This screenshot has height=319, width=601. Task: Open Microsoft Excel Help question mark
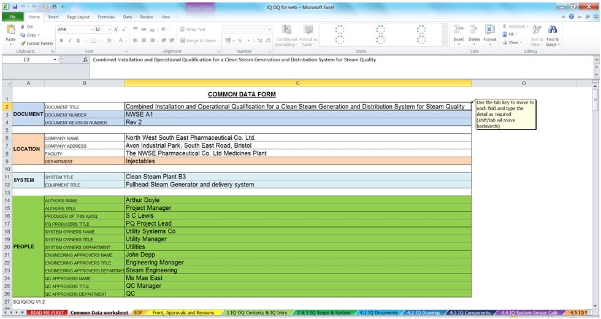[572, 17]
